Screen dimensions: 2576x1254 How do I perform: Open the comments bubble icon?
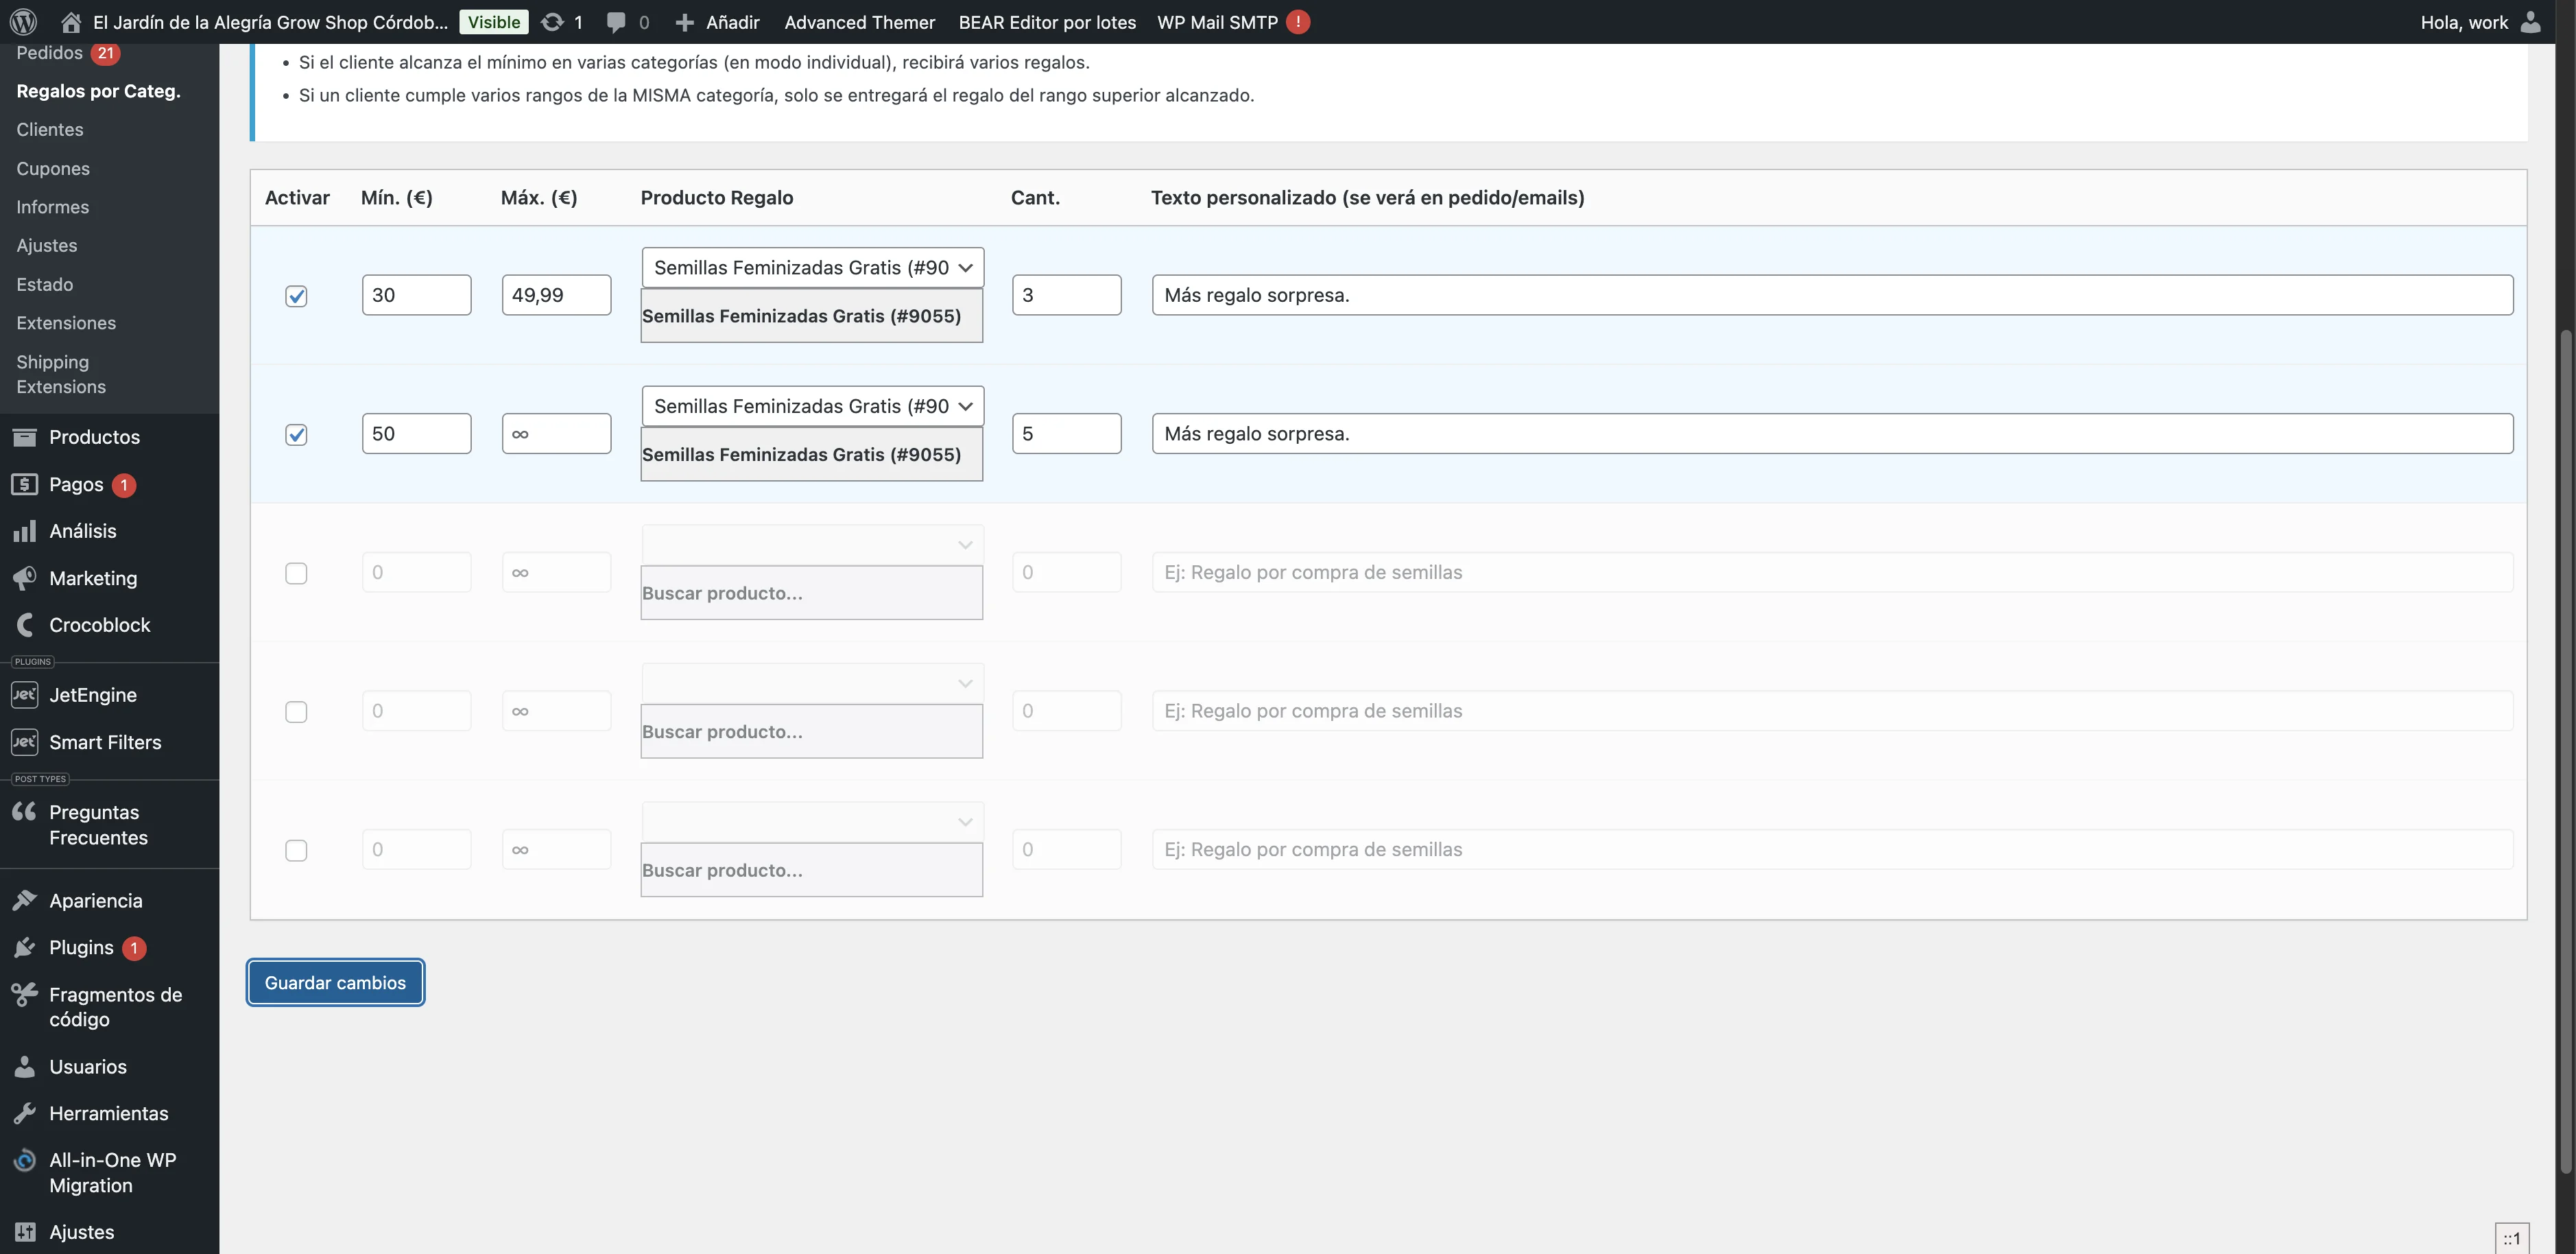pyautogui.click(x=616, y=21)
